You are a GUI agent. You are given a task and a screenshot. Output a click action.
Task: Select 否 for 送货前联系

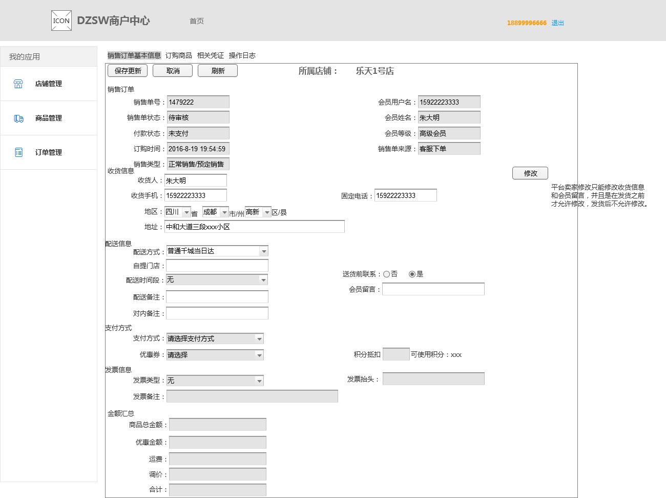coord(386,274)
